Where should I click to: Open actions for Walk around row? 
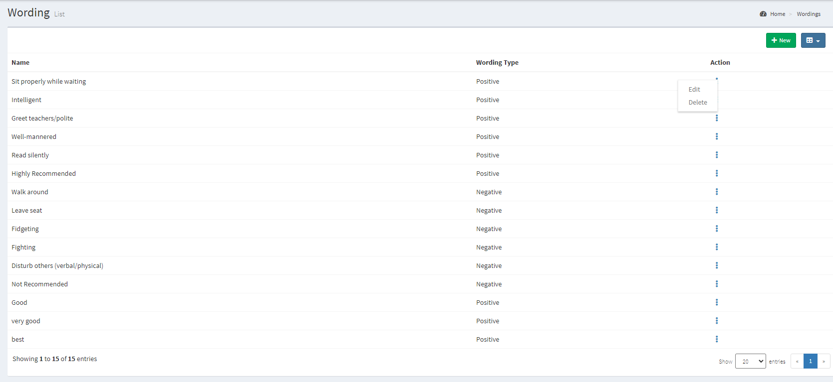[716, 192]
